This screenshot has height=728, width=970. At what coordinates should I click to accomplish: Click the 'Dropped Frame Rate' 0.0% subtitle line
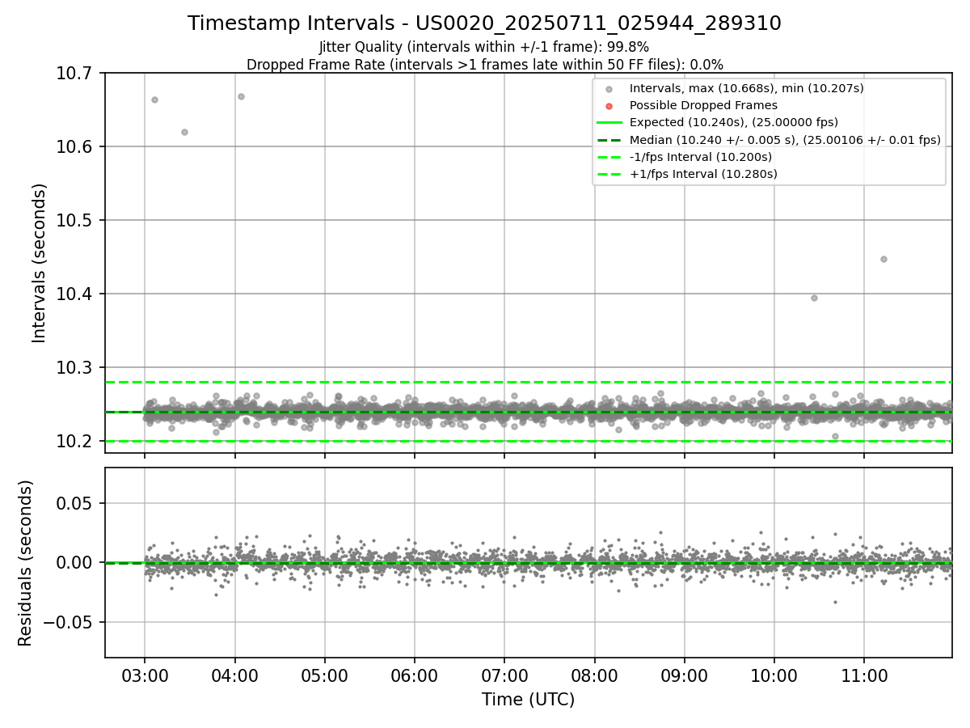[x=484, y=65]
